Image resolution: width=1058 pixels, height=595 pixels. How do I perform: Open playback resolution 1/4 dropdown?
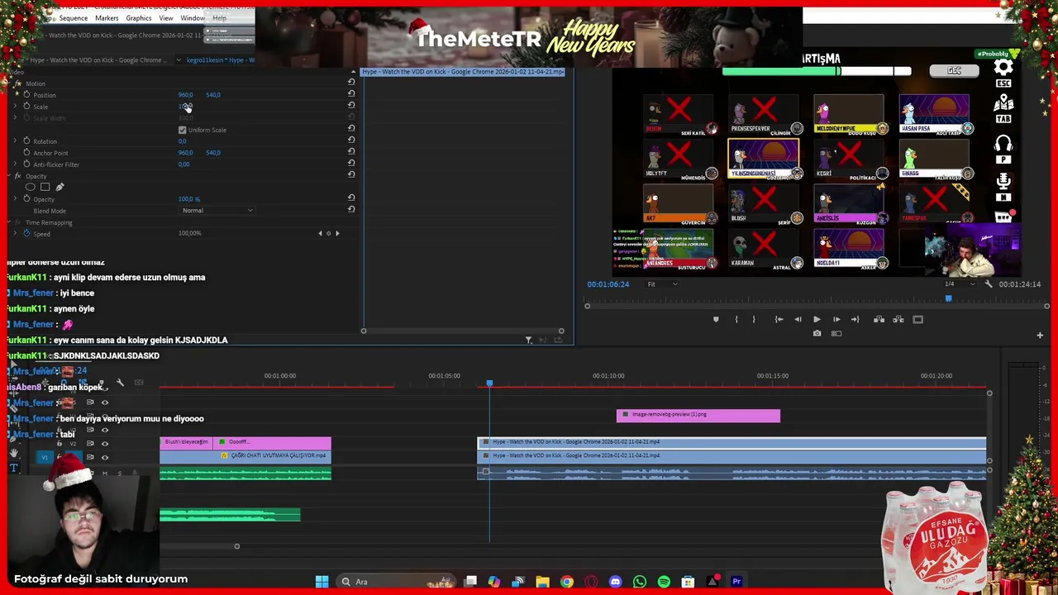pos(959,284)
